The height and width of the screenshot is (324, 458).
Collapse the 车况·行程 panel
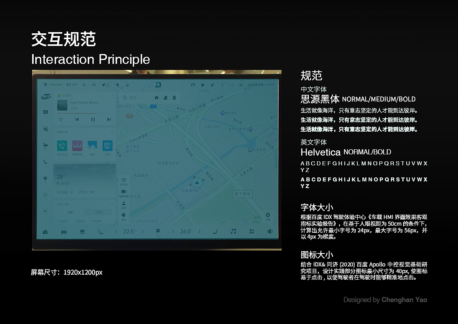point(112,204)
